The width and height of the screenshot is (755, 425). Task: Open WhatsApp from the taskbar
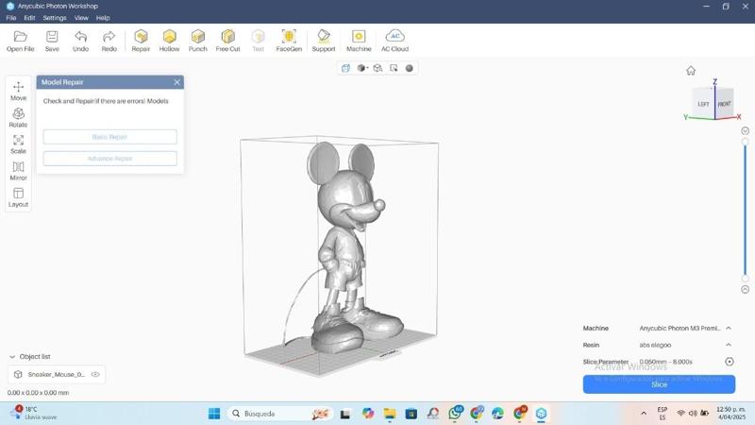(455, 414)
